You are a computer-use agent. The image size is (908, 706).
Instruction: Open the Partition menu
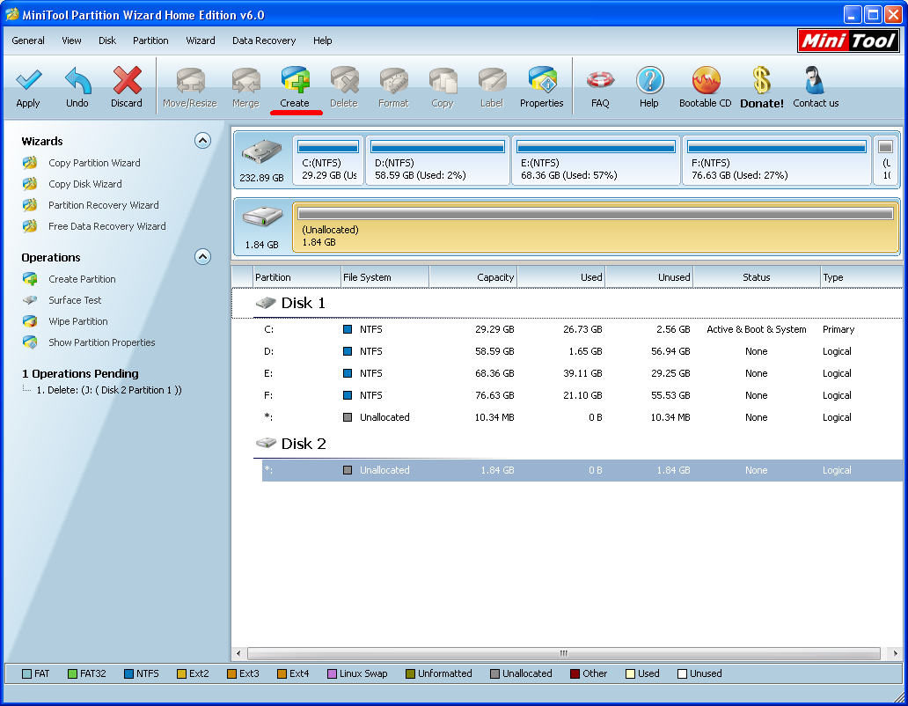(150, 40)
